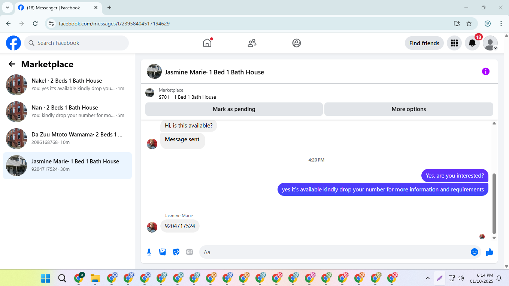The width and height of the screenshot is (509, 286).
Task: Open the Da Zuu Mtoto Wamama chat
Action: (x=67, y=139)
